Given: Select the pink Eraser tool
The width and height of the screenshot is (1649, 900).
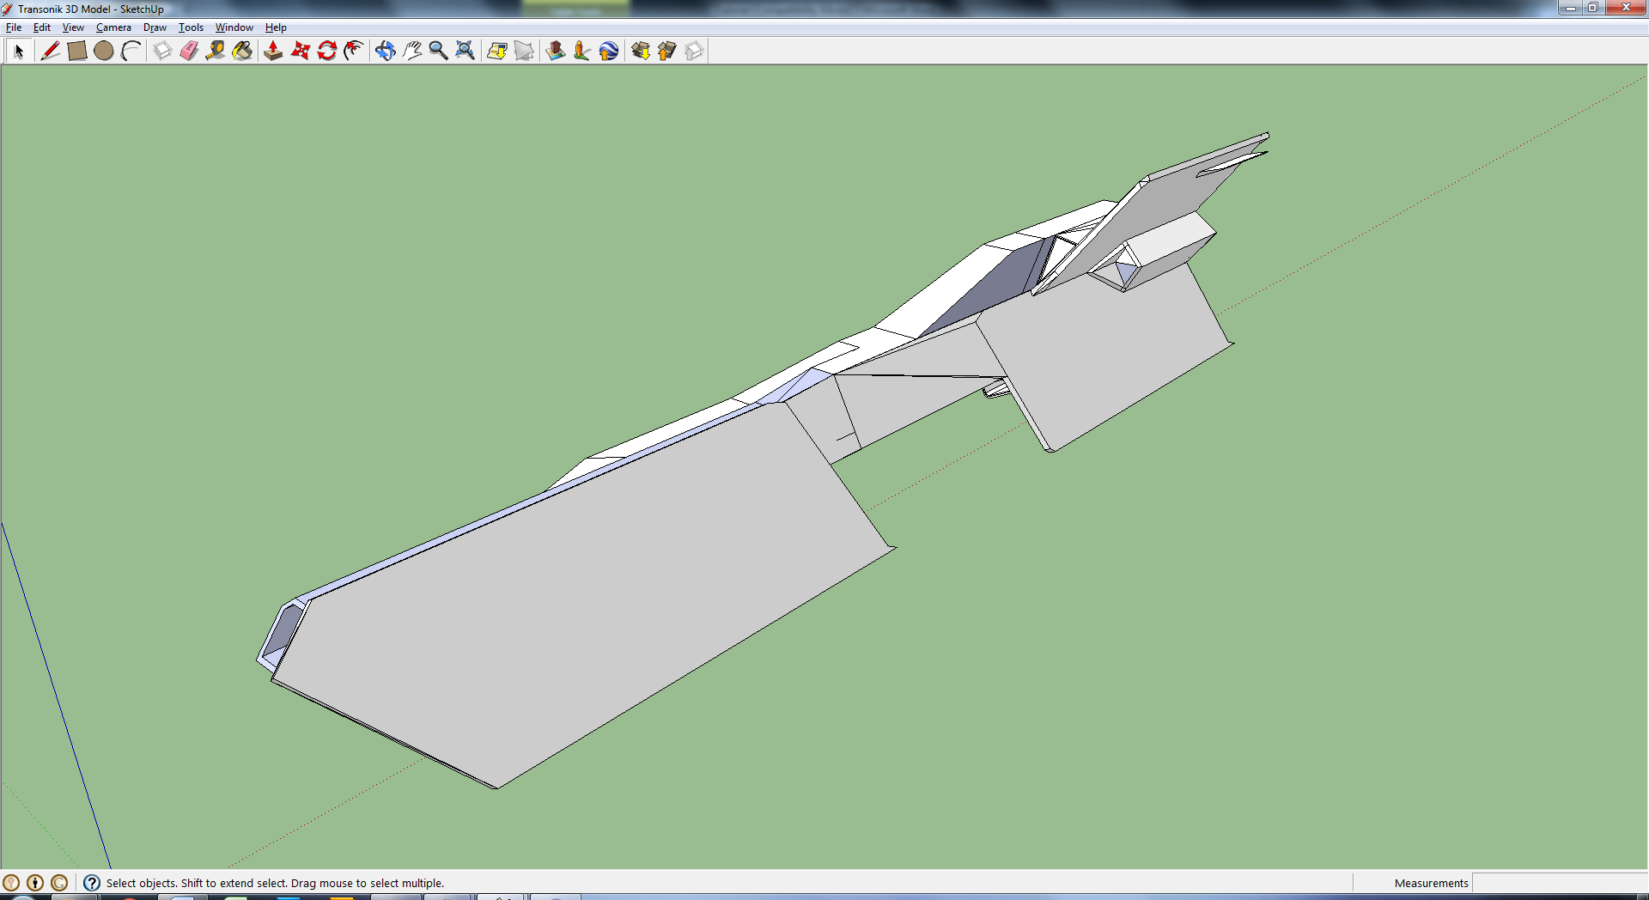Looking at the screenshot, I should coord(189,51).
